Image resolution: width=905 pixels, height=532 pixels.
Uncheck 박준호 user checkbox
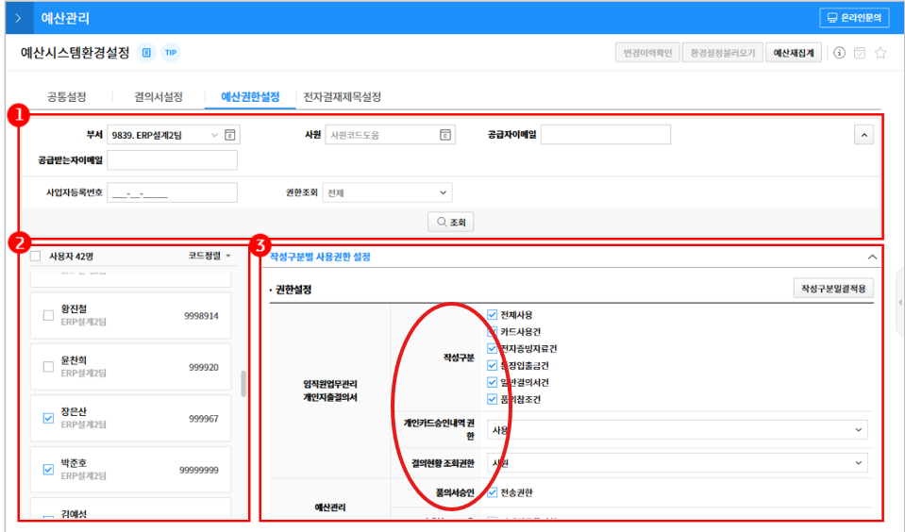coord(48,470)
